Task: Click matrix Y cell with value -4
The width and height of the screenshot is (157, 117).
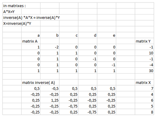Action: (144, 65)
